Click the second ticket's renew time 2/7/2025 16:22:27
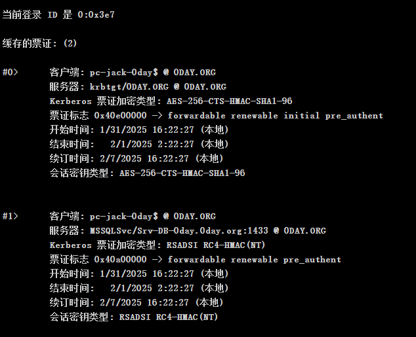The image size is (416, 337). (144, 302)
